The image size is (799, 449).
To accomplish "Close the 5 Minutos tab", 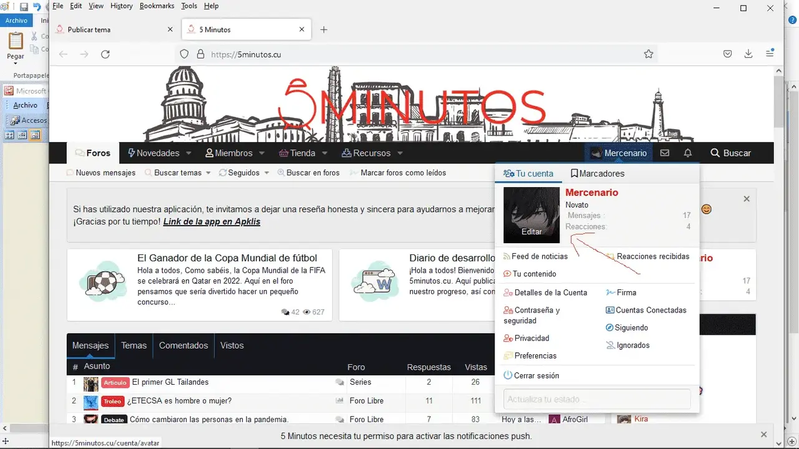I will point(302,29).
